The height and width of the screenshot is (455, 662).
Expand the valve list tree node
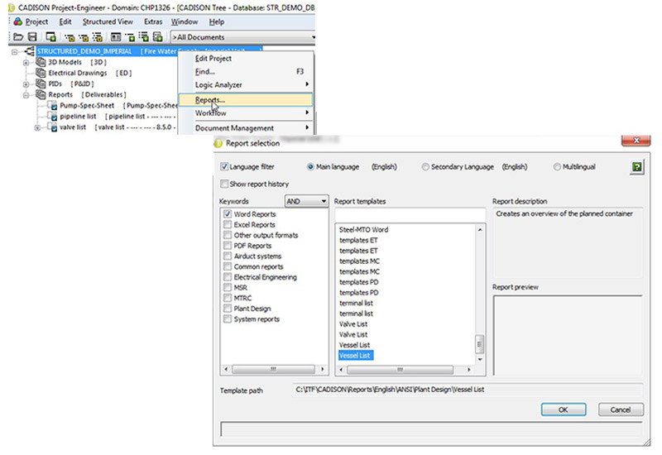[37, 127]
